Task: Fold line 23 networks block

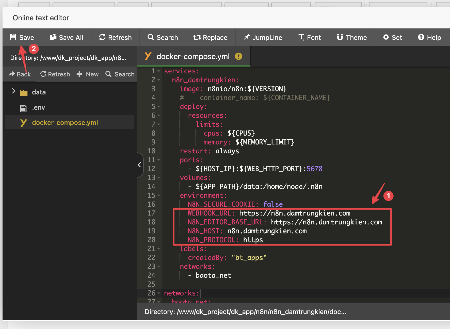Action: coord(159,267)
